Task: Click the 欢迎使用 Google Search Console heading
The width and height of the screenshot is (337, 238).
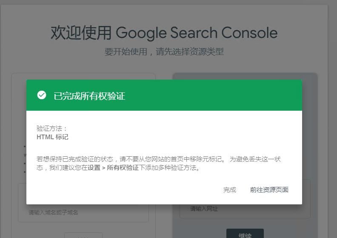Action: (x=164, y=33)
